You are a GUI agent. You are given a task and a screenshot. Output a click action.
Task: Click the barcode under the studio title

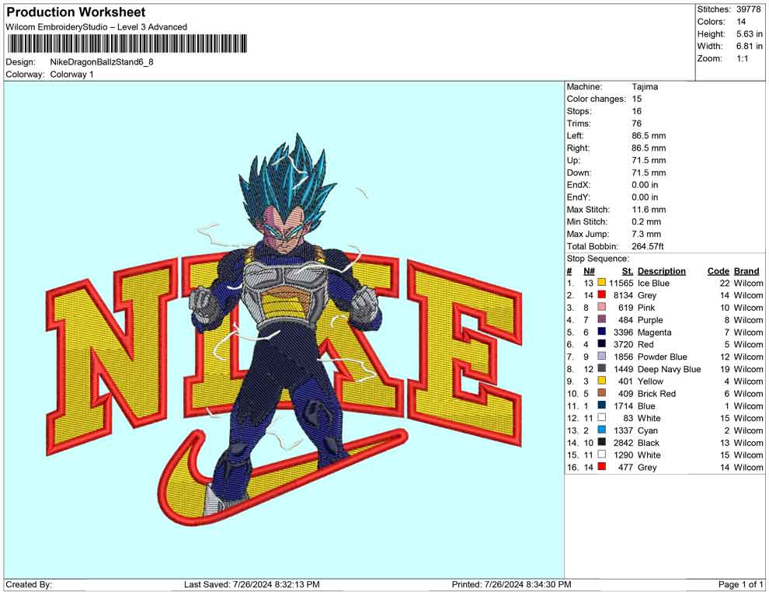(127, 44)
